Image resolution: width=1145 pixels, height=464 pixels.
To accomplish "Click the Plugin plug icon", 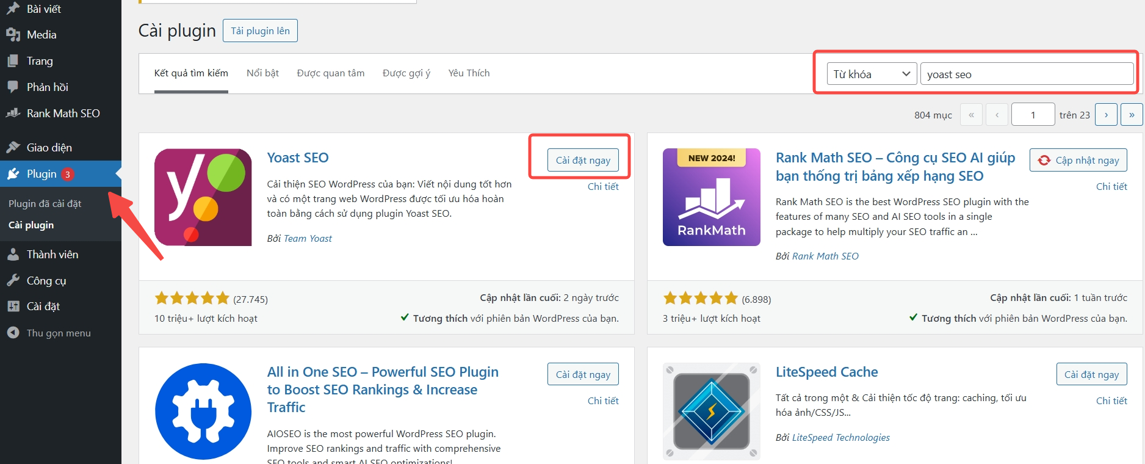I will [13, 174].
